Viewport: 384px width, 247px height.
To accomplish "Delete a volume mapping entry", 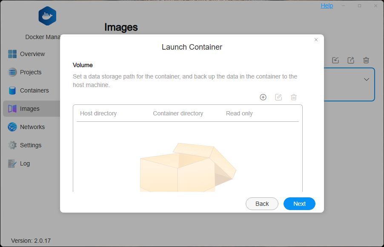I will pyautogui.click(x=293, y=97).
